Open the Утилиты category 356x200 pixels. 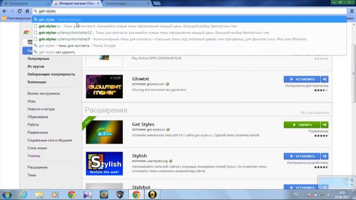pos(33,156)
